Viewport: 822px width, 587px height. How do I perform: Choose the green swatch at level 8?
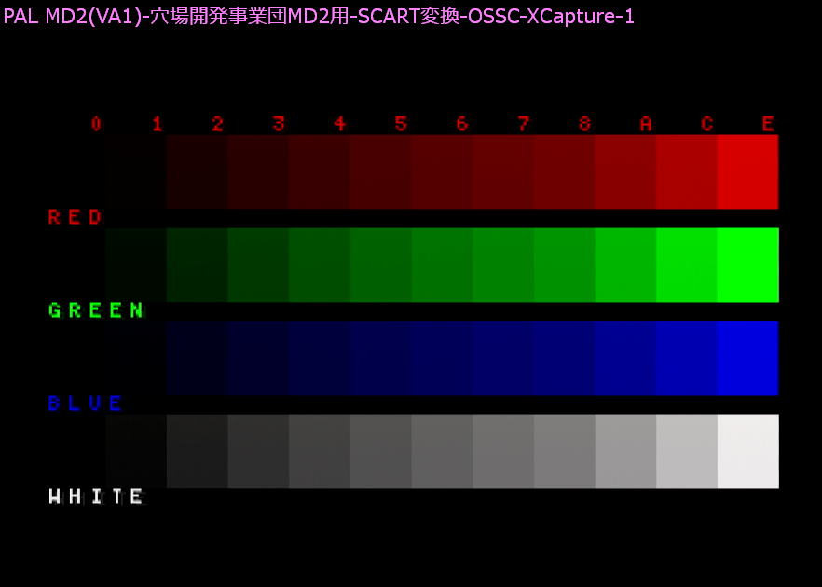565,265
